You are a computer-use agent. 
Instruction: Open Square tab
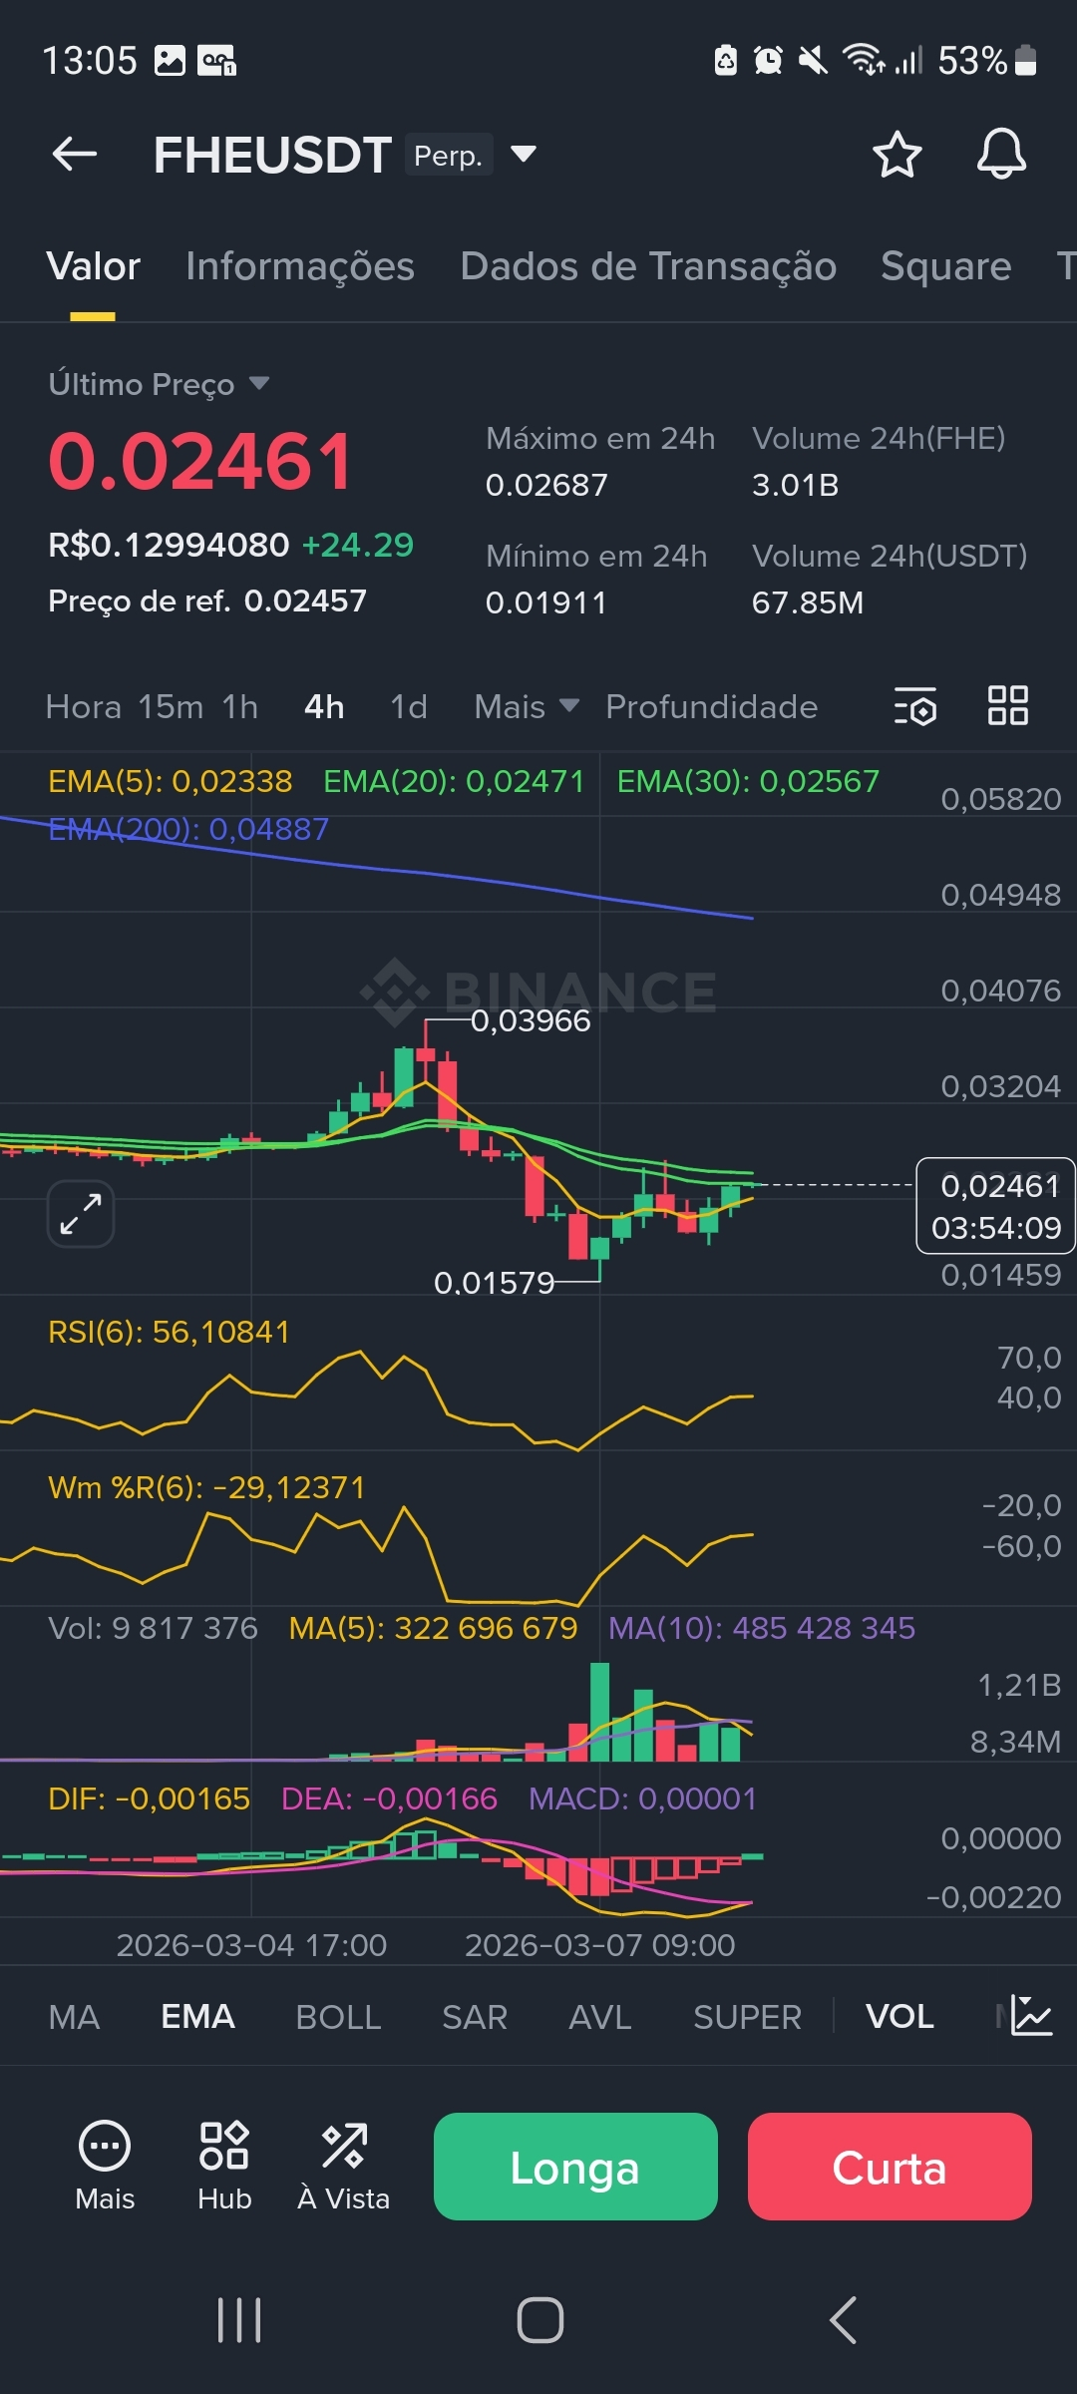(x=945, y=266)
